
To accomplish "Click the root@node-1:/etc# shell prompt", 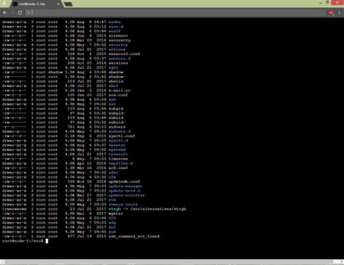I will (x=22, y=241).
